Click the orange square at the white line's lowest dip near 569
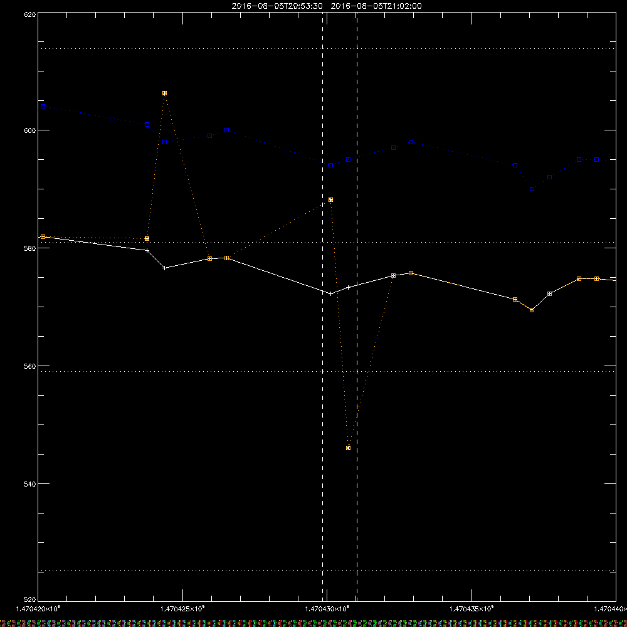 (x=532, y=310)
